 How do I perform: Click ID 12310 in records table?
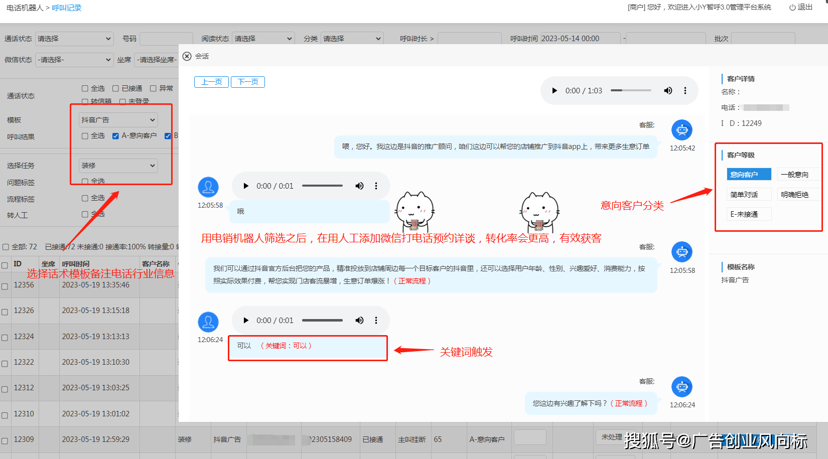pyautogui.click(x=24, y=414)
